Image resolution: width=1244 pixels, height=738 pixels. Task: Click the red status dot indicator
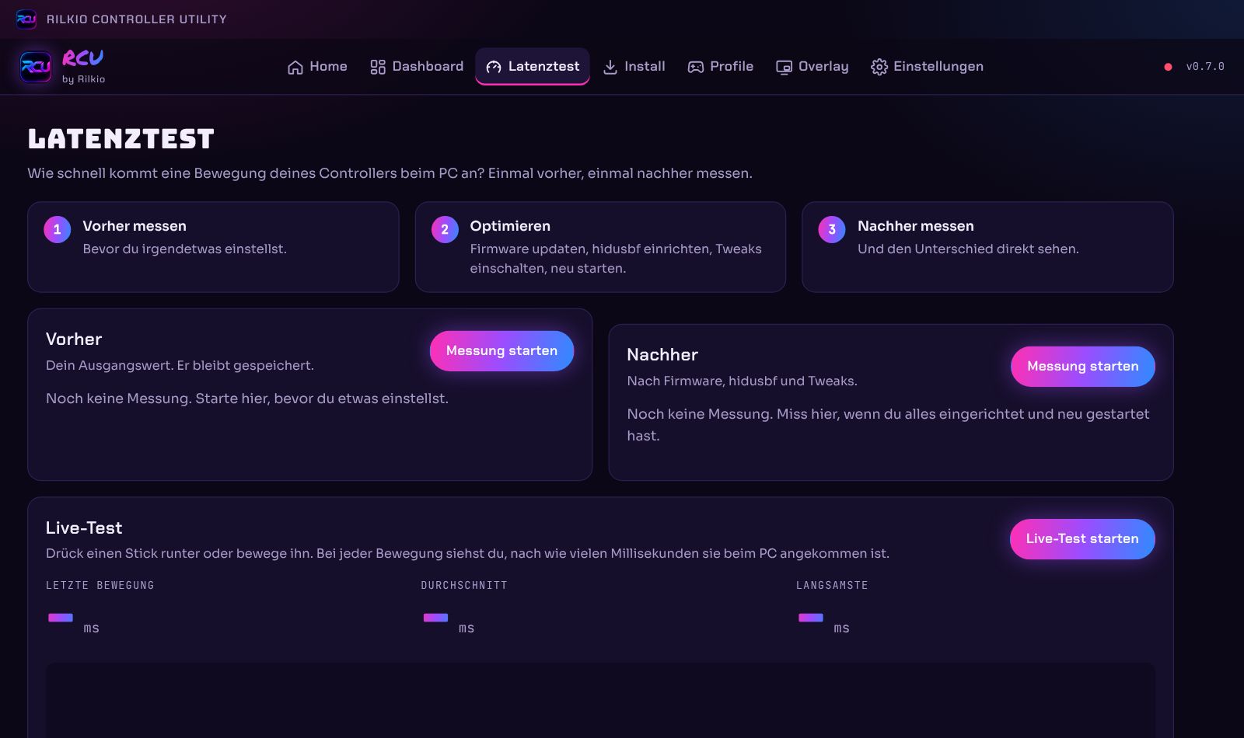point(1168,67)
